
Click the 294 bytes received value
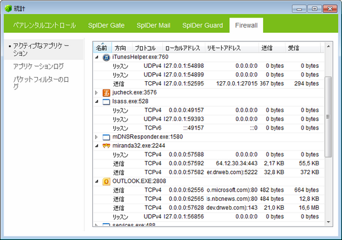306,84
